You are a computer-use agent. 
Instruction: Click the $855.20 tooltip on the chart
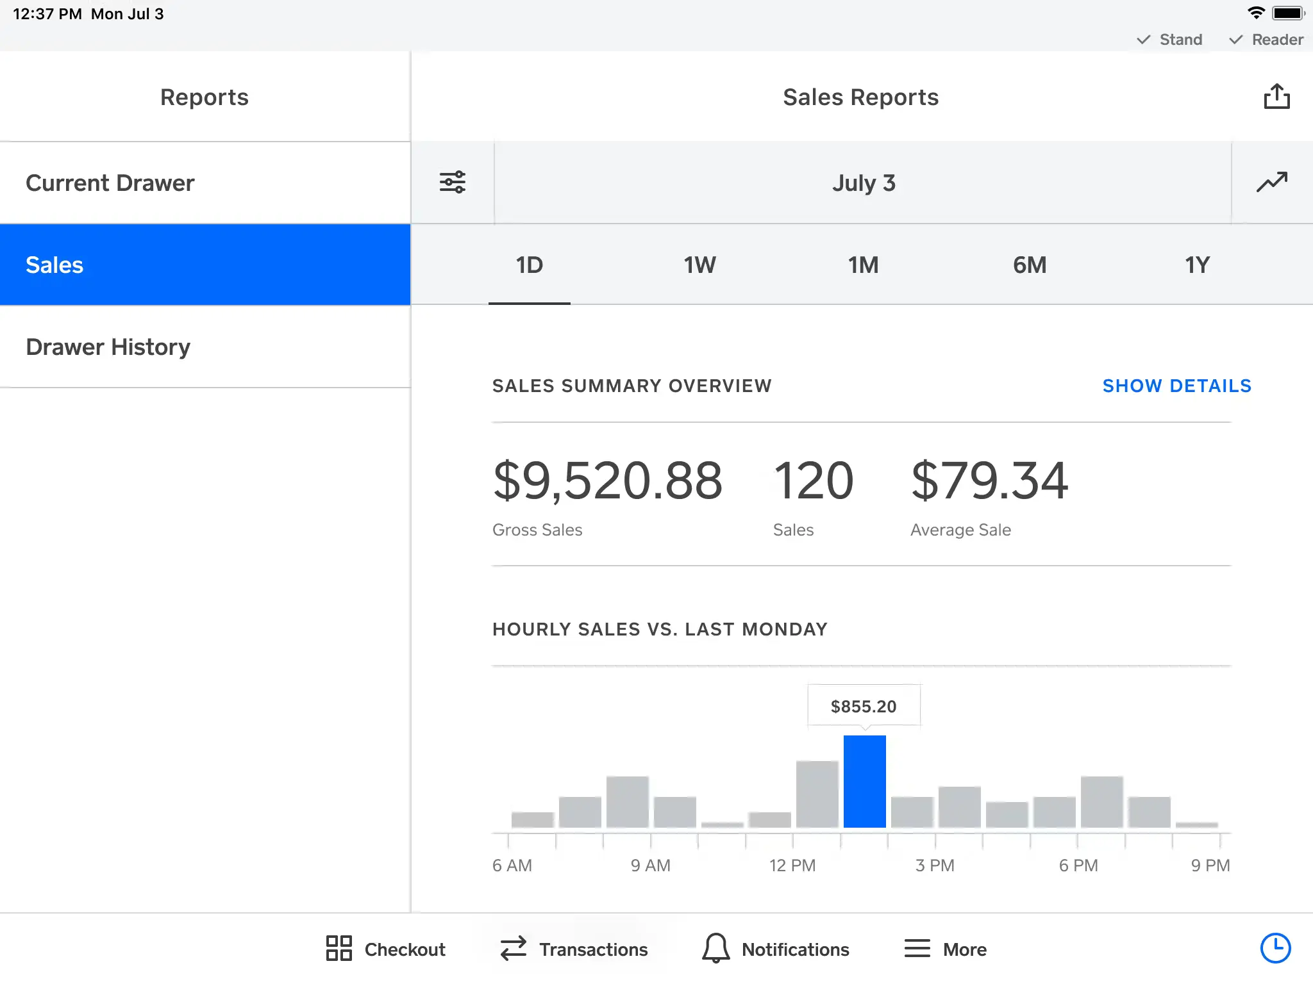(x=864, y=705)
